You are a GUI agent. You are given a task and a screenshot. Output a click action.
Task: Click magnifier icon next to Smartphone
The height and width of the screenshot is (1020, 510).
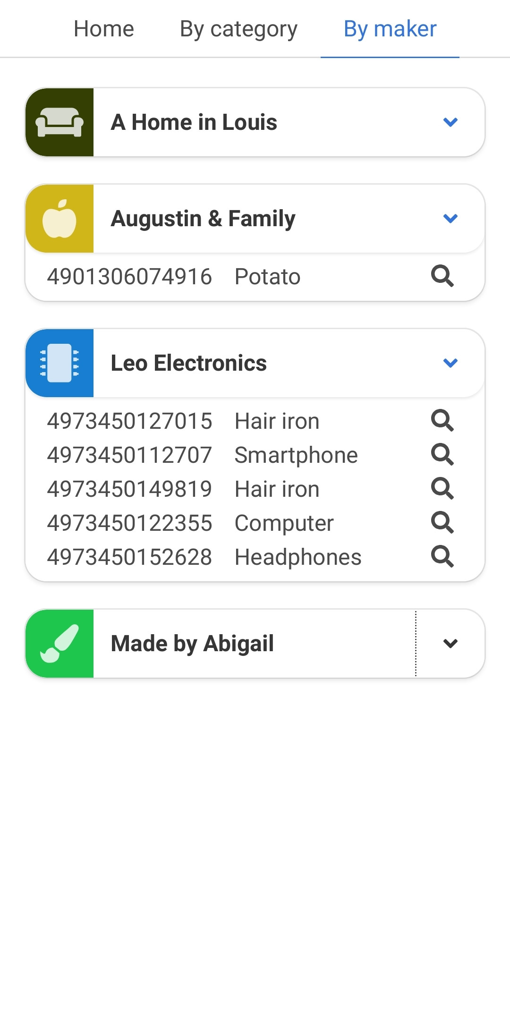[442, 454]
